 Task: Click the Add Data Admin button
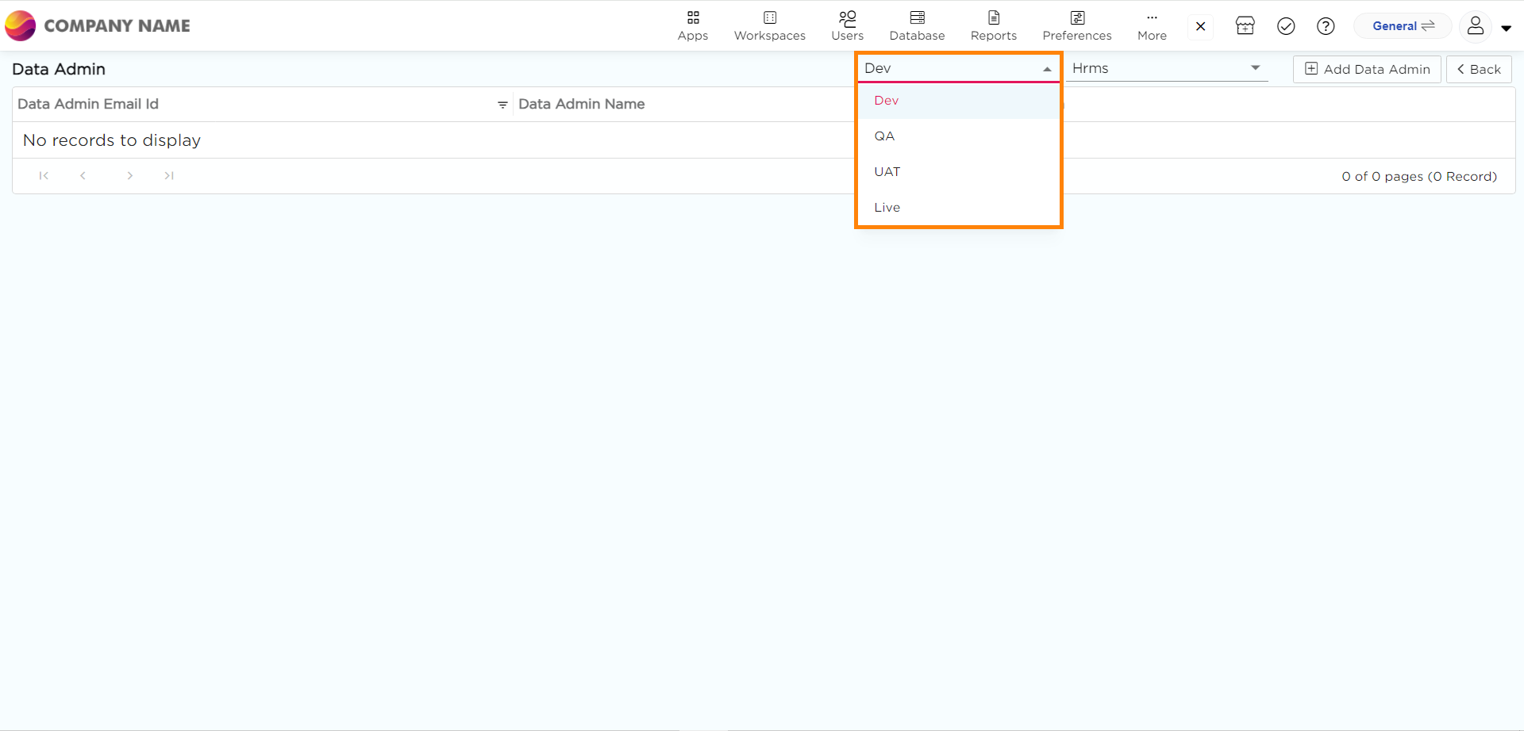(x=1367, y=69)
